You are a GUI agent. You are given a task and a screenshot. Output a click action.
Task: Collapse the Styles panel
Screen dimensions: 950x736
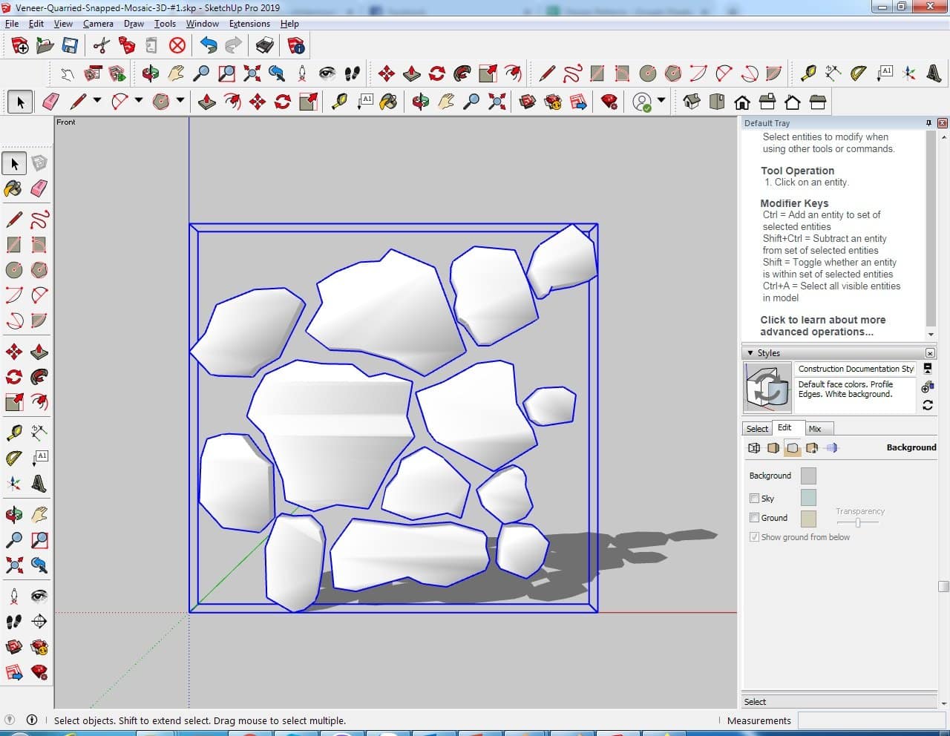point(750,353)
